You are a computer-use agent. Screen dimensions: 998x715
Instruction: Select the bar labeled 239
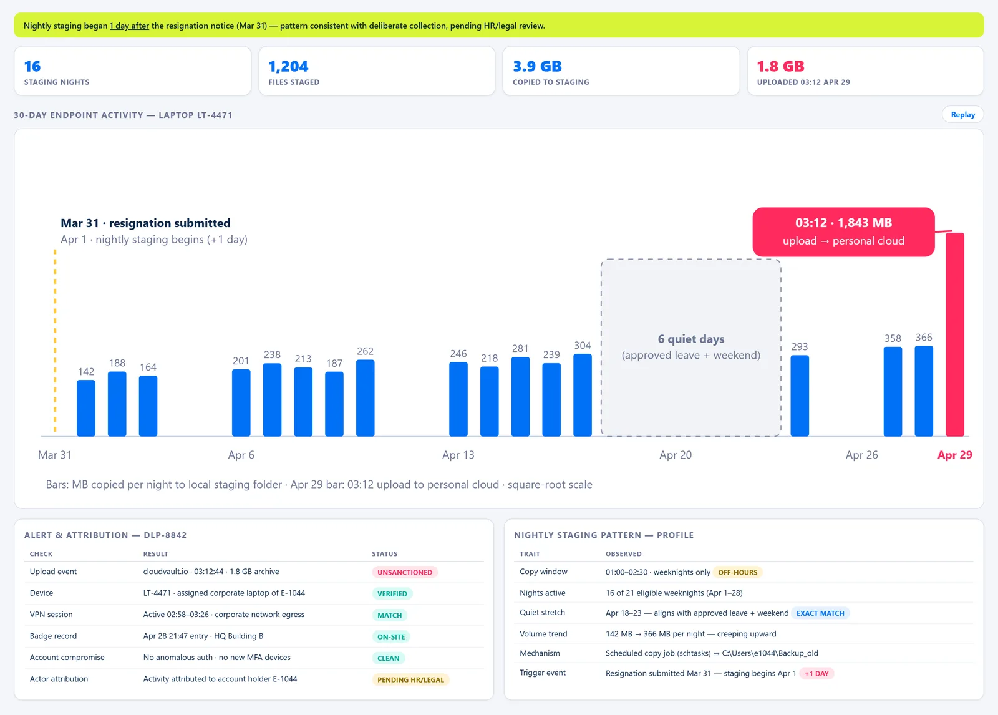pyautogui.click(x=551, y=400)
